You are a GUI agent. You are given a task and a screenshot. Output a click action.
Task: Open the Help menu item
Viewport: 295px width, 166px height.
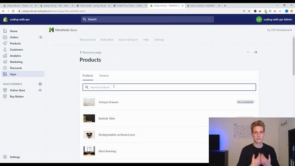point(146,40)
